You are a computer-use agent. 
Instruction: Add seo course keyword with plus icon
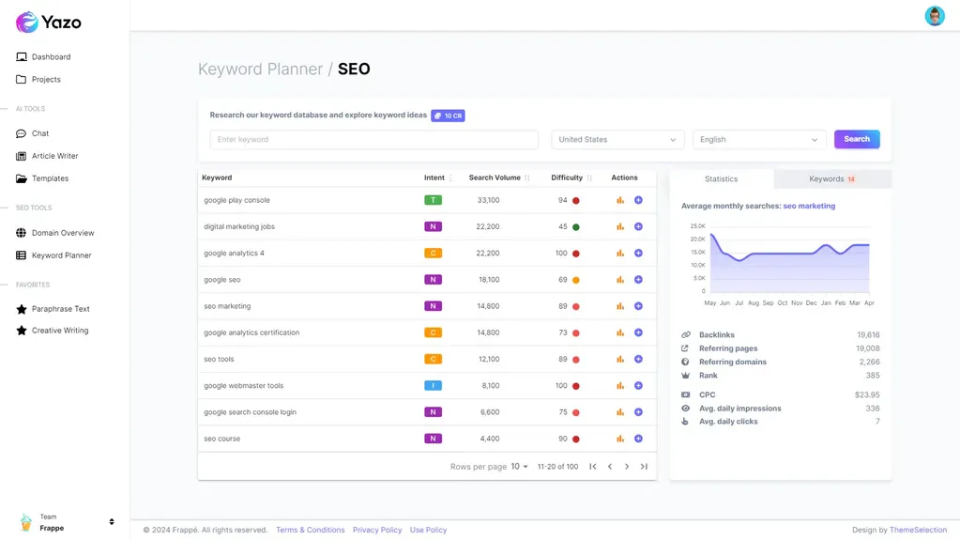point(638,439)
